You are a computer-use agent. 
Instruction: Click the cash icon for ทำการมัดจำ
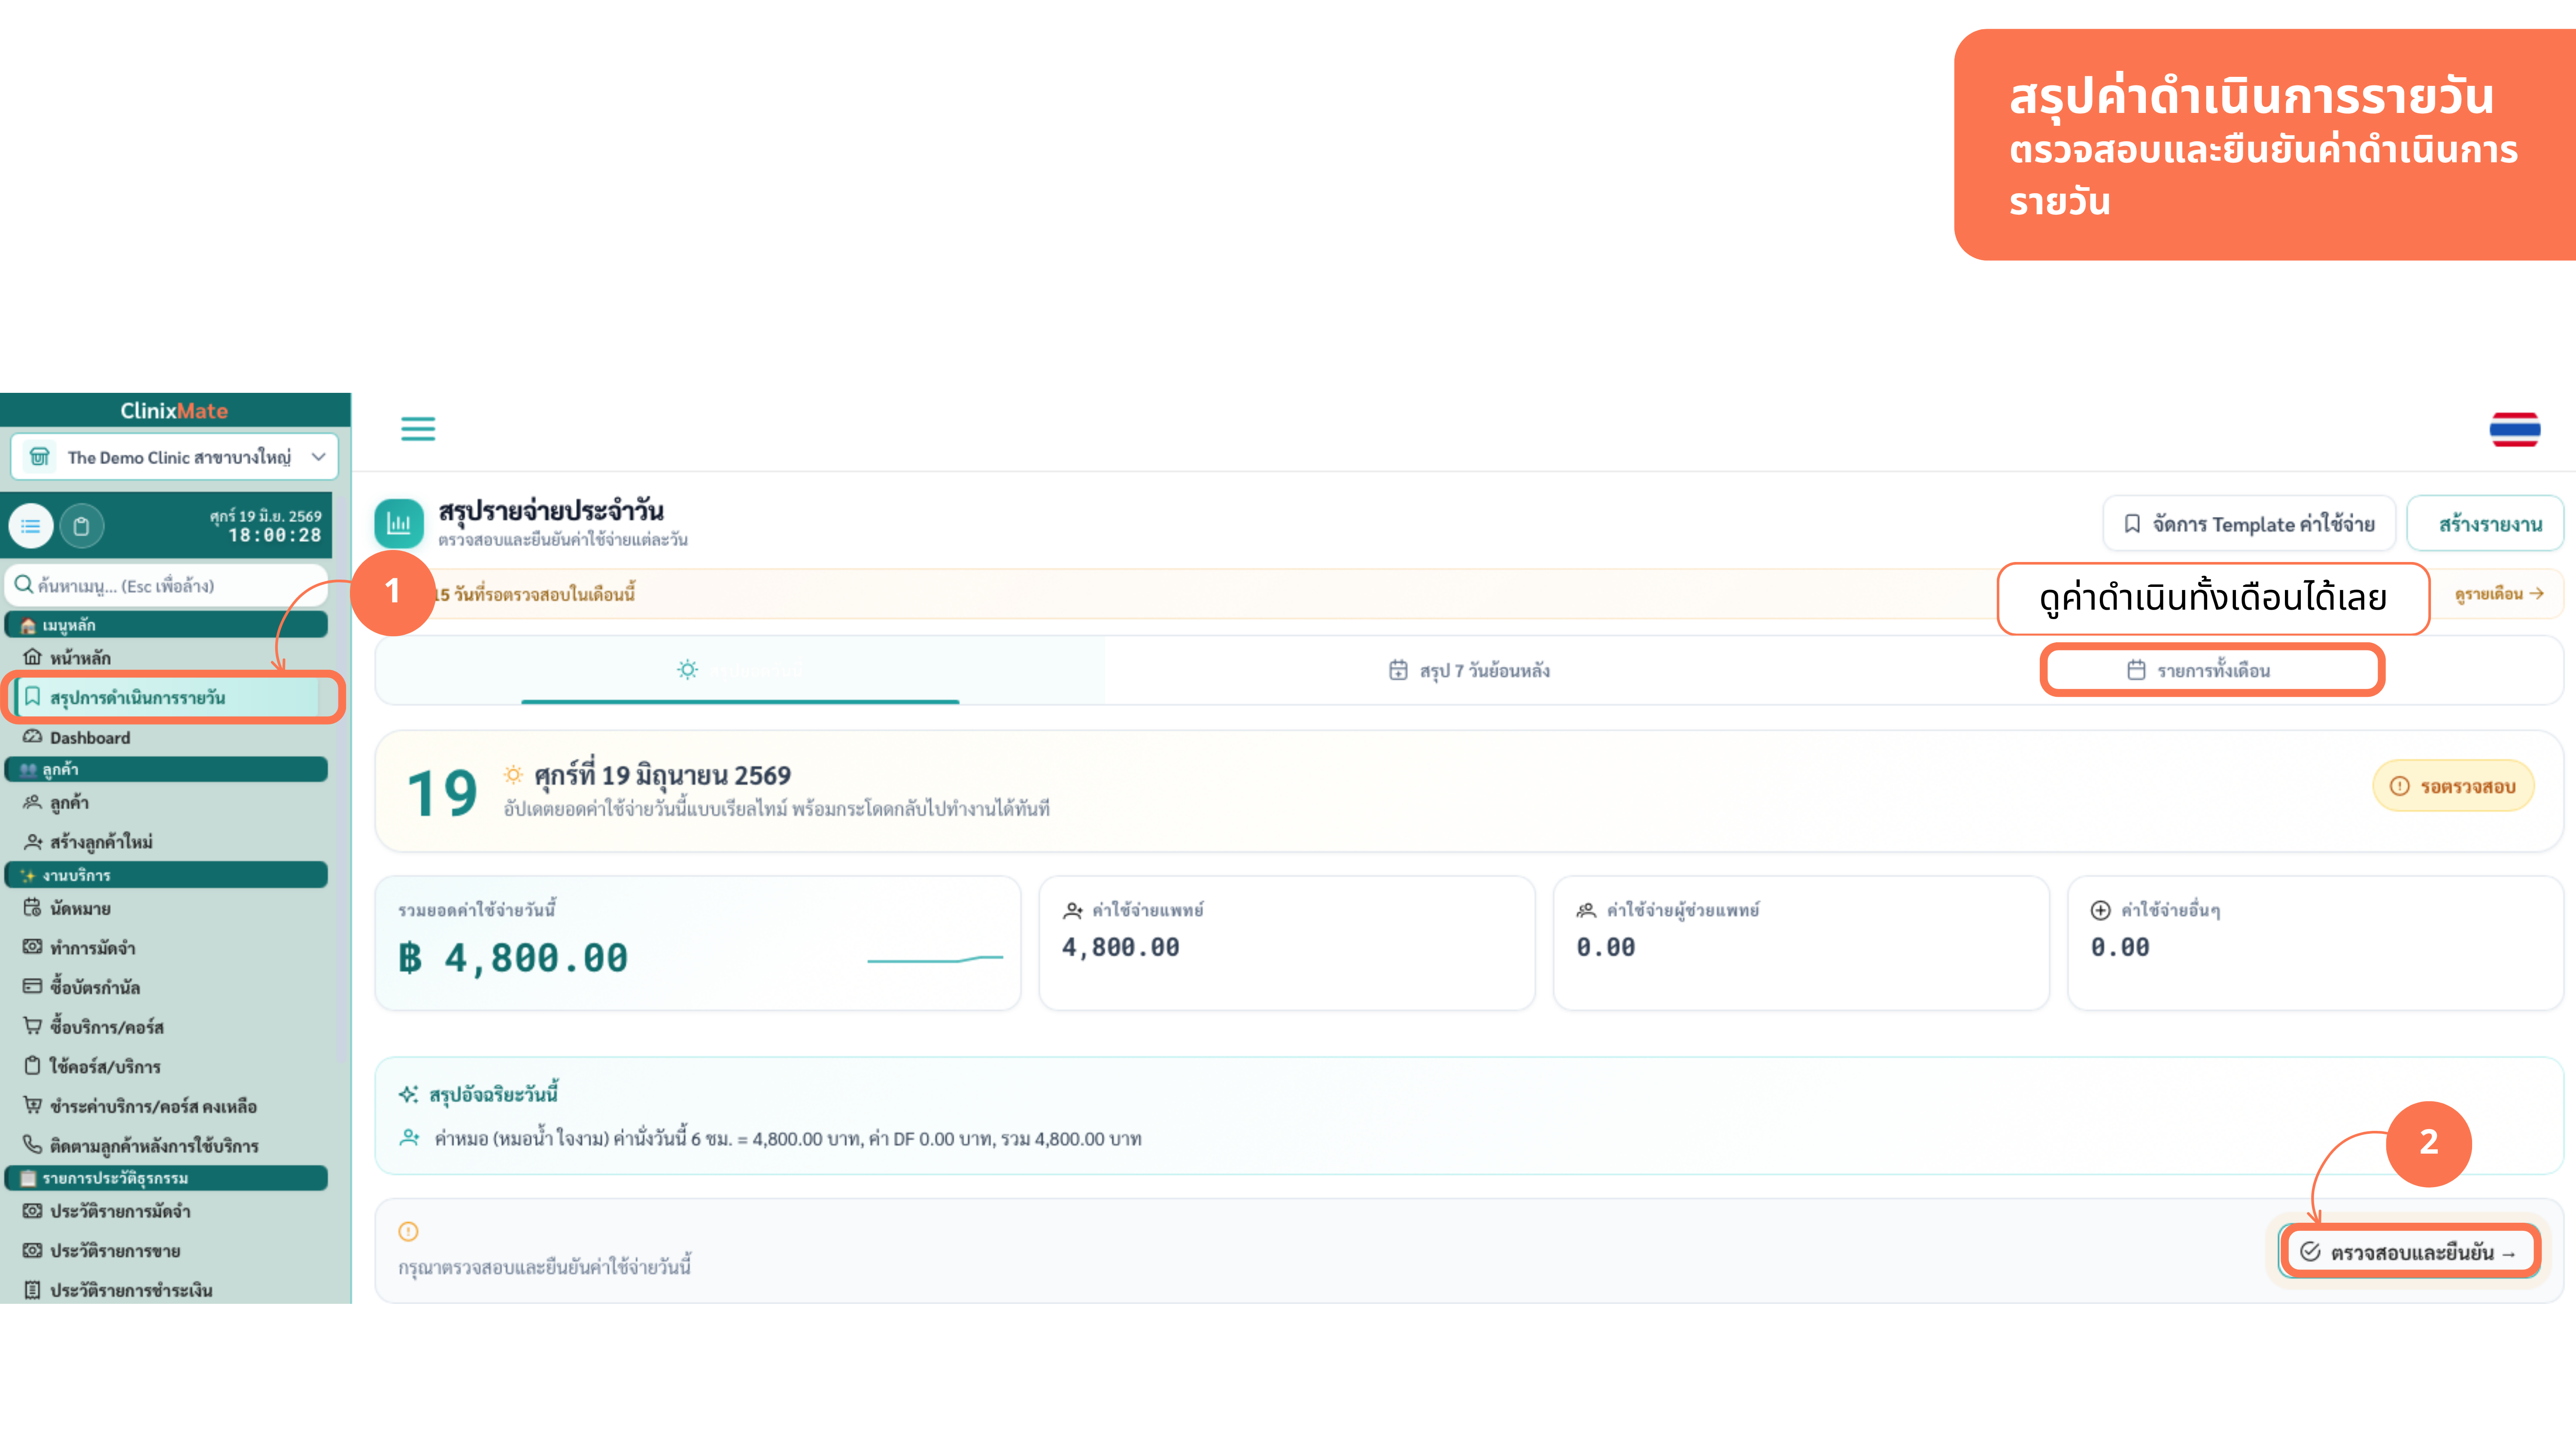pos(33,947)
